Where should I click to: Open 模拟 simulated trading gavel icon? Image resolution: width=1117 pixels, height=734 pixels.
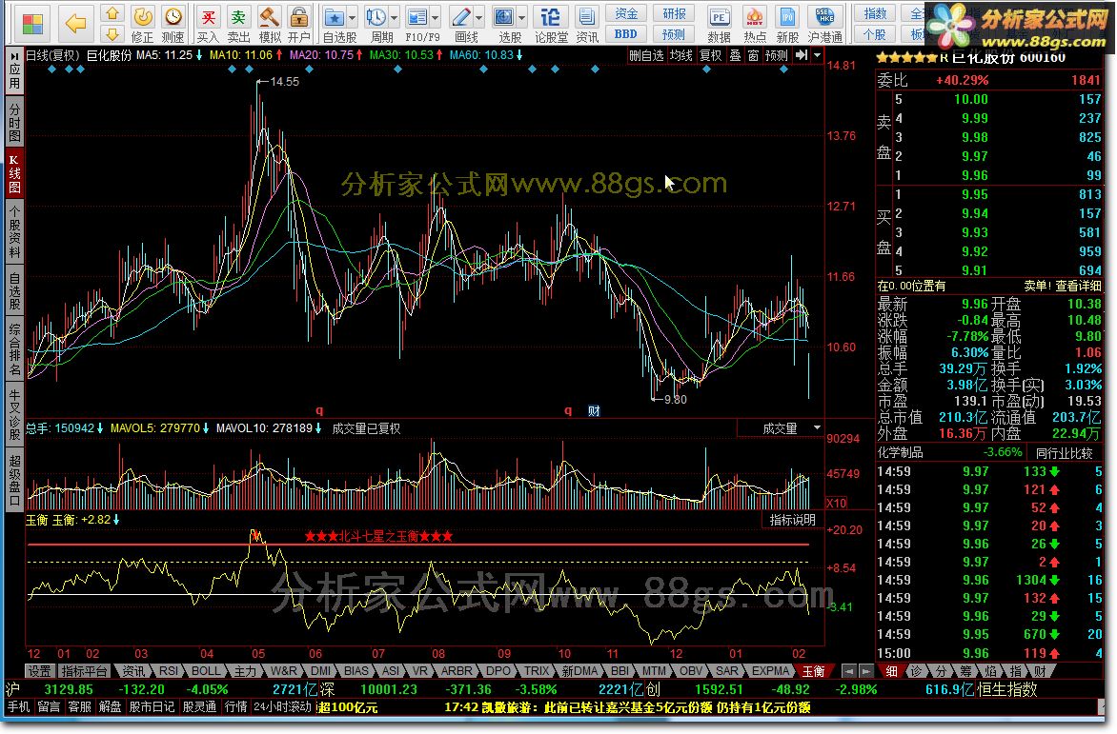(270, 24)
